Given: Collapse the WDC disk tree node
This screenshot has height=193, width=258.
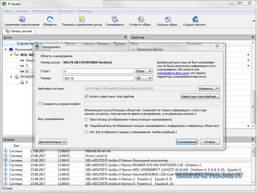Looking at the screenshot, I should 11,55.
